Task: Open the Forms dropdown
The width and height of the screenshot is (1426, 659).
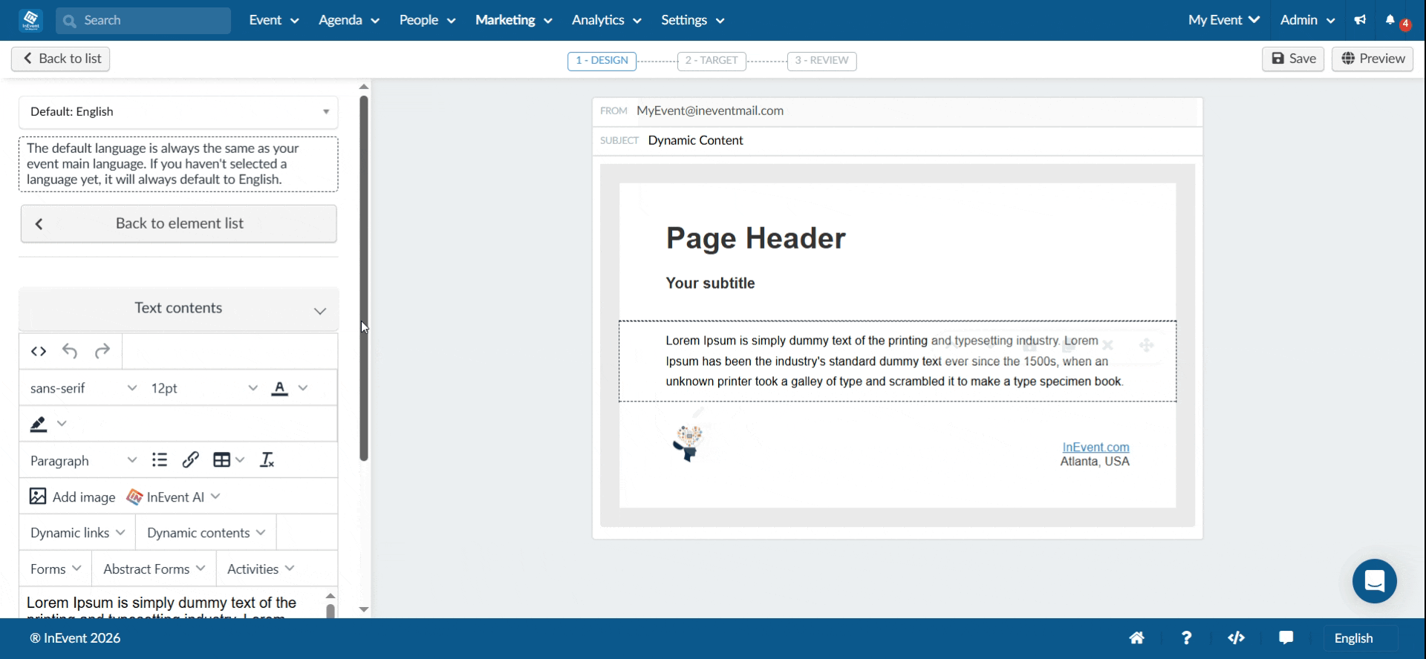Action: 56,569
